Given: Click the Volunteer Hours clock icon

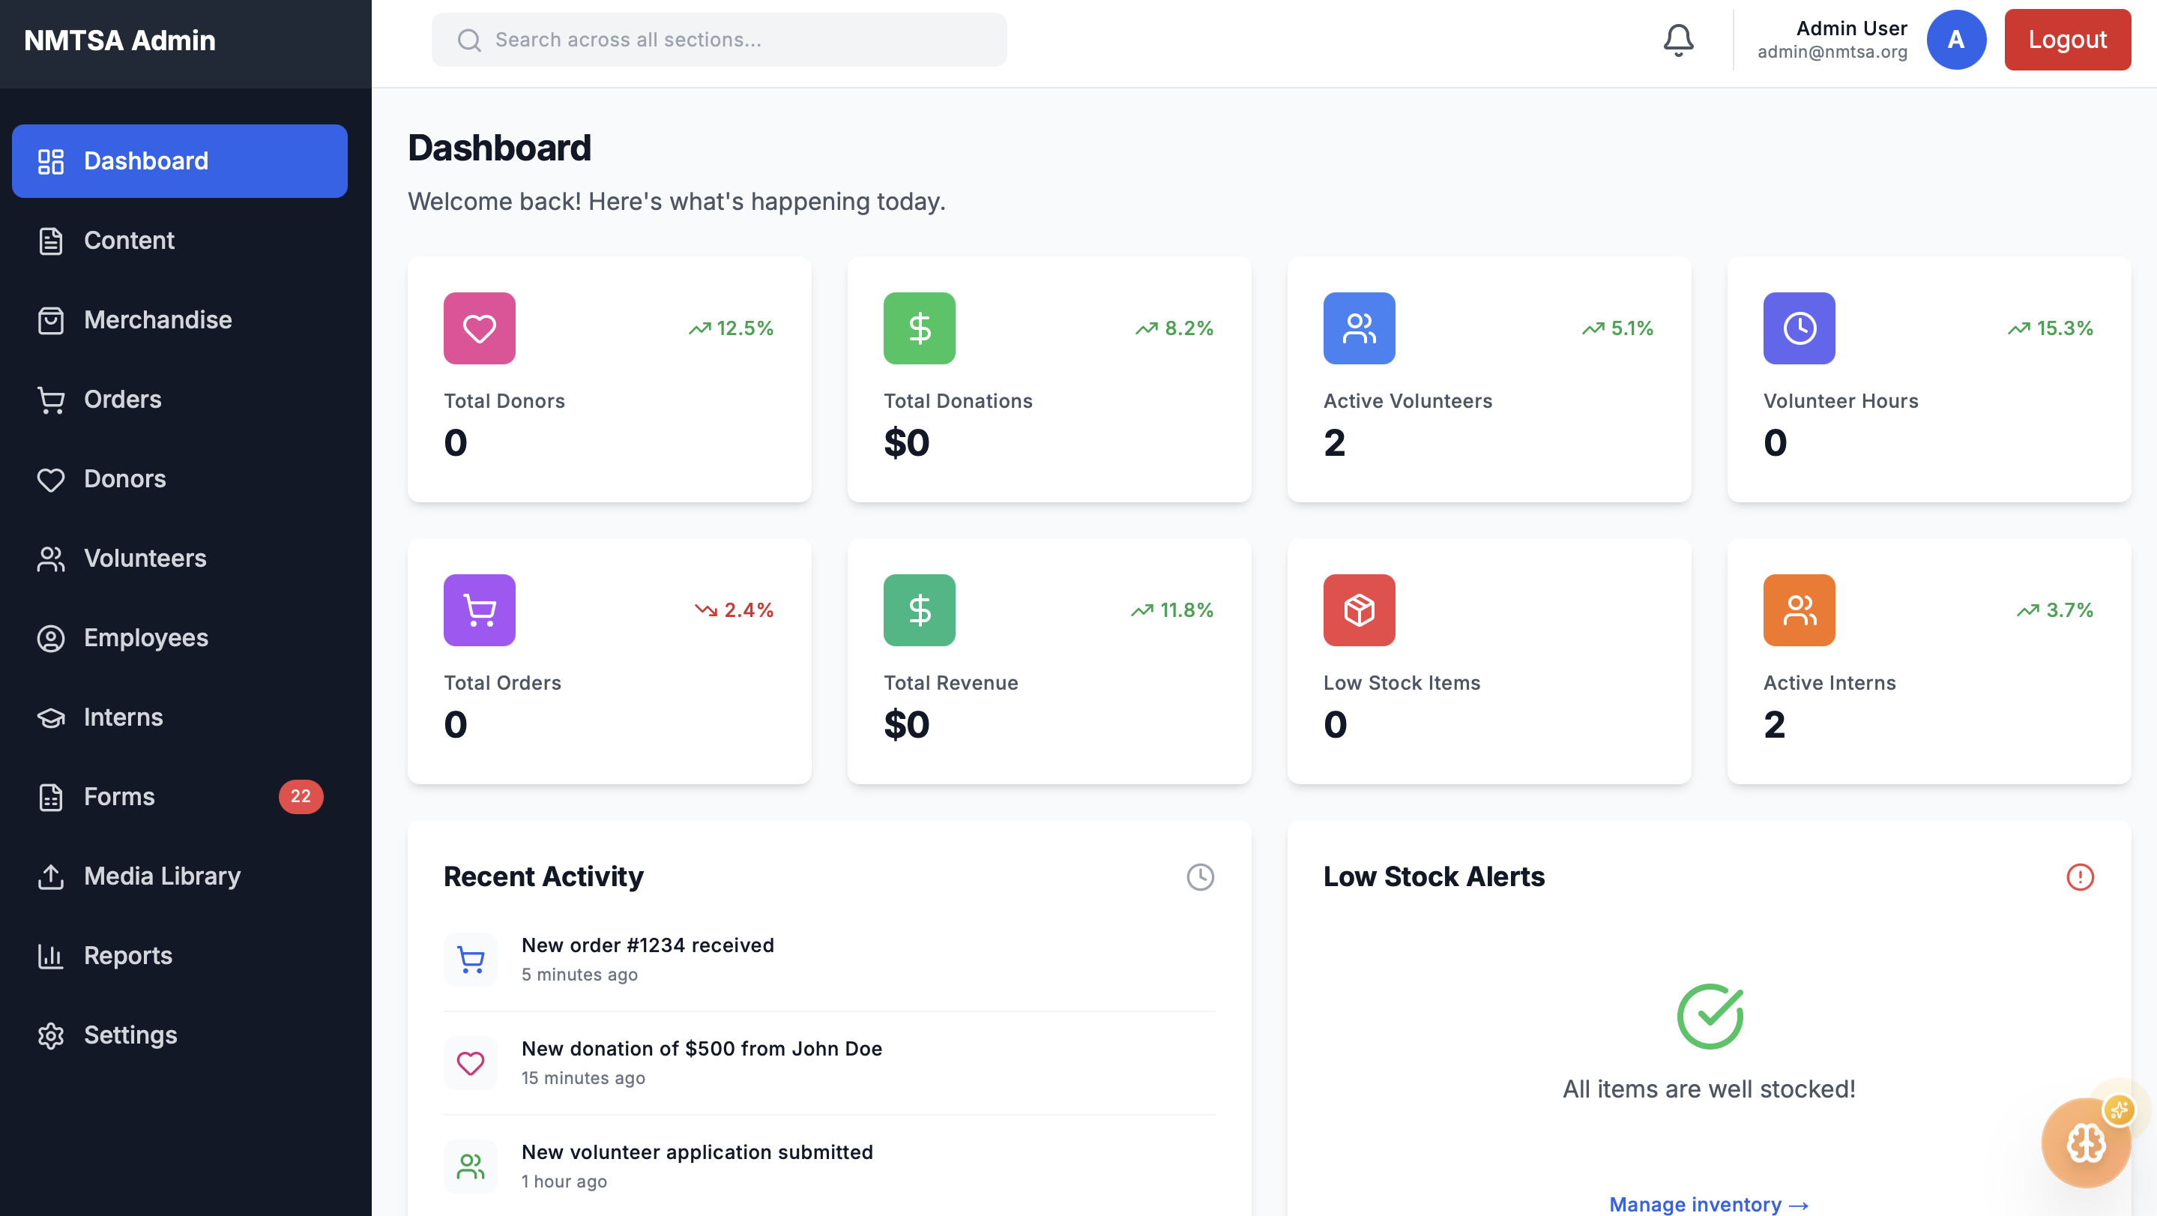Looking at the screenshot, I should click(x=1799, y=328).
